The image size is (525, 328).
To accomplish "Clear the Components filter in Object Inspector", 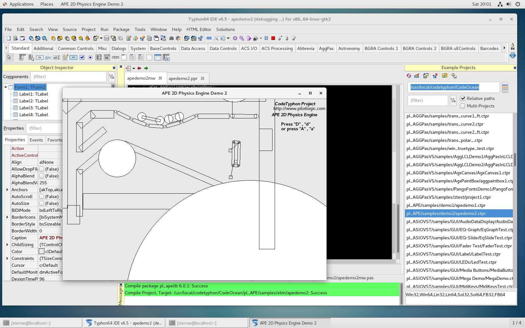I will (x=112, y=77).
